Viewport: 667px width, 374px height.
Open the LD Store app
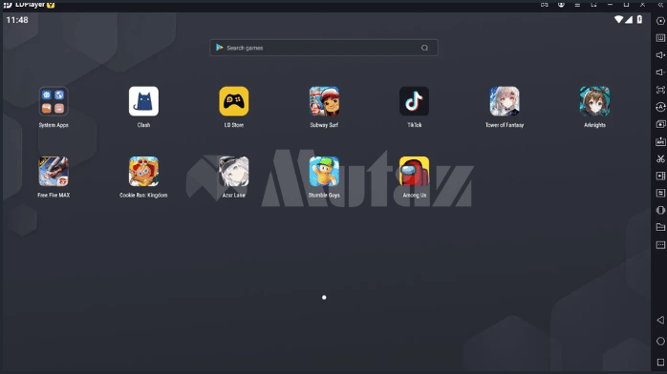pyautogui.click(x=234, y=101)
